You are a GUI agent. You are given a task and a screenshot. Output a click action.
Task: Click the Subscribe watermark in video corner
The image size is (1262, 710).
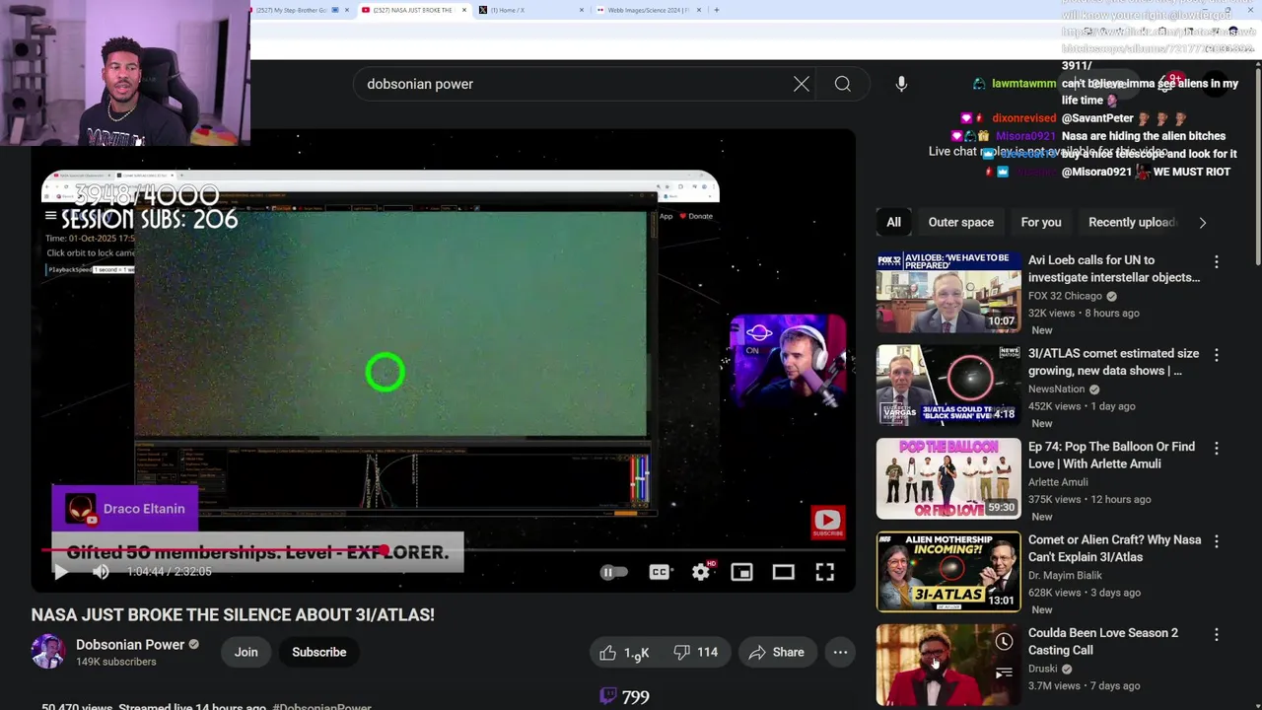(827, 523)
